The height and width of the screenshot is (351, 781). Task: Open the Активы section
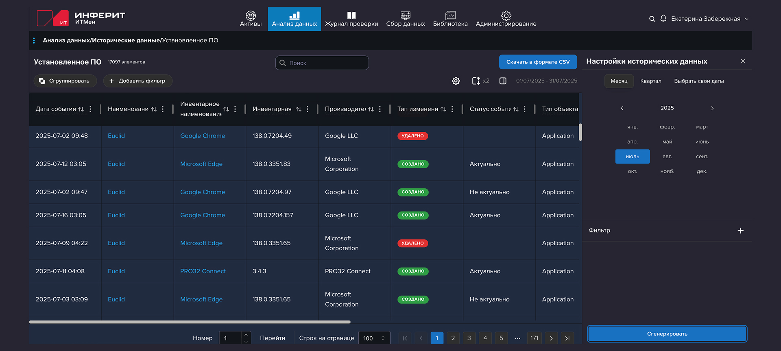coord(251,19)
